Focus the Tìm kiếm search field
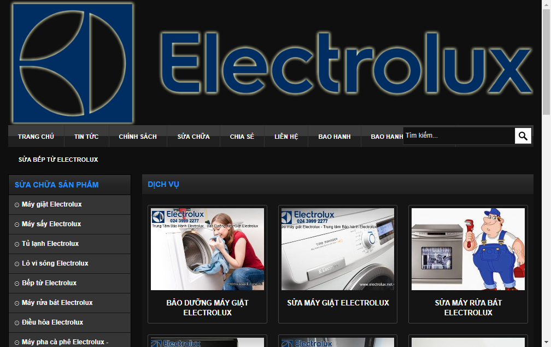551x347 pixels. click(x=459, y=136)
